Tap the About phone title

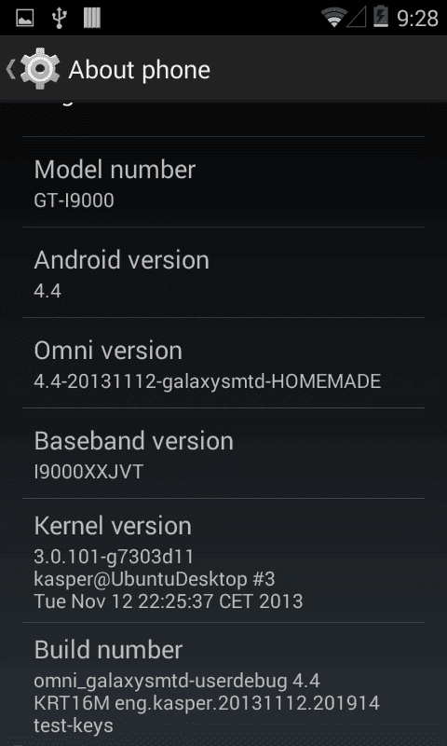[x=139, y=70]
